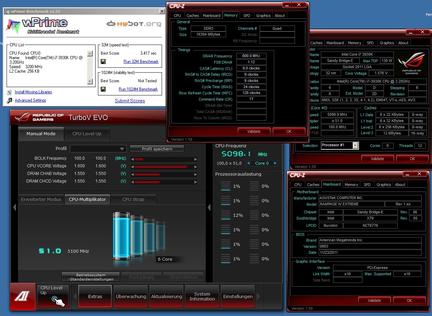Open the Advanced Settings link in wPrime
Viewport: 432px width, 316px height.
coord(30,100)
